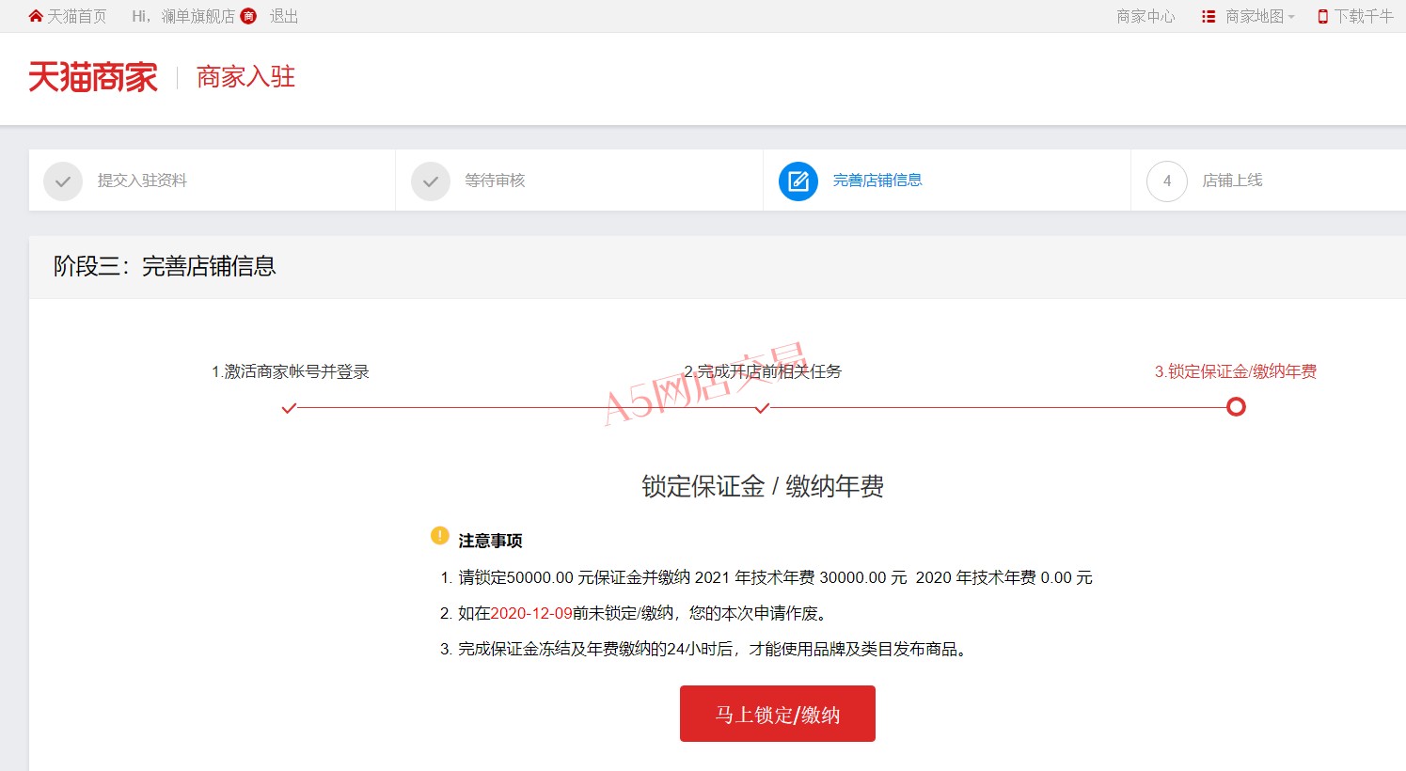Click the note about 50000.00 元保证金

click(775, 577)
